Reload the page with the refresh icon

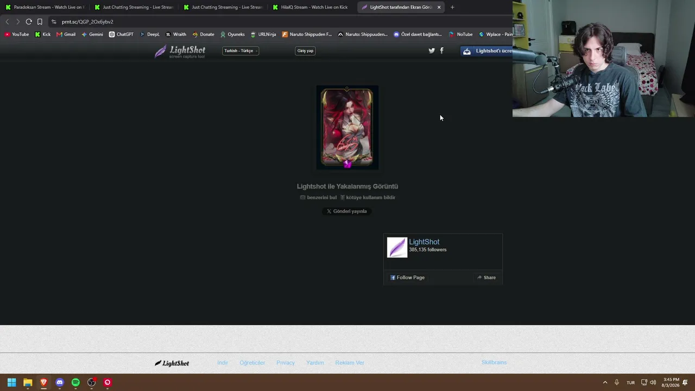tap(29, 22)
